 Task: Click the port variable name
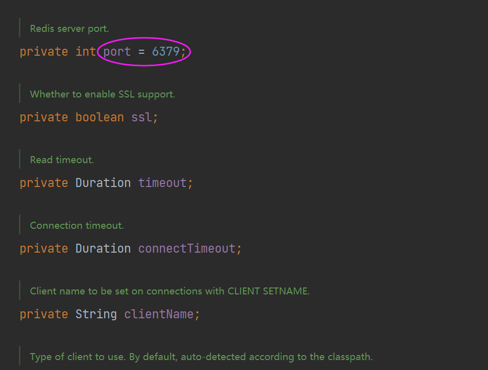coord(117,52)
